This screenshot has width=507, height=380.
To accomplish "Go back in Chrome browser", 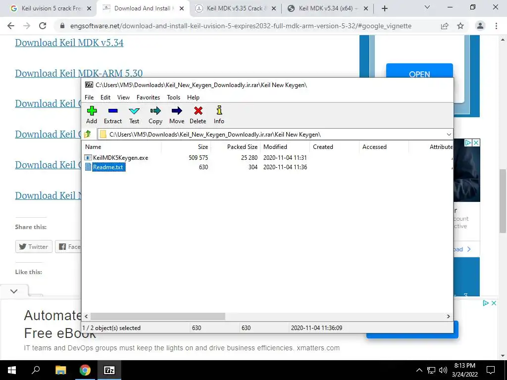I will point(11,26).
